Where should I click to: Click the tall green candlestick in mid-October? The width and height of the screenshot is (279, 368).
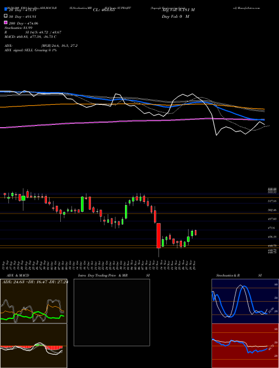click(x=82, y=204)
